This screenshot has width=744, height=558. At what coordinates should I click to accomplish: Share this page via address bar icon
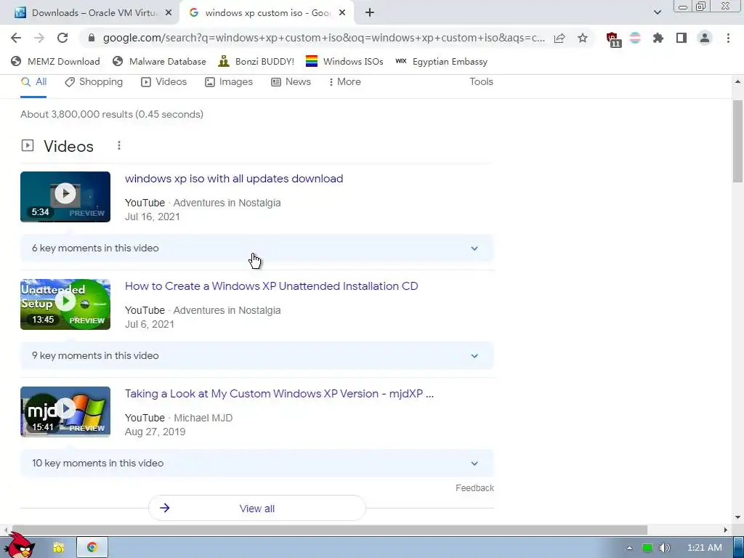(x=559, y=38)
